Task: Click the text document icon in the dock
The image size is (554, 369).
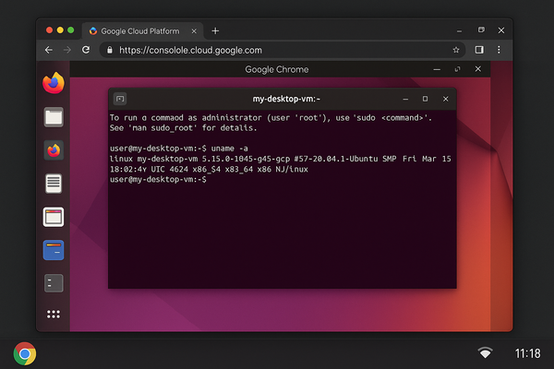Action: pos(54,183)
